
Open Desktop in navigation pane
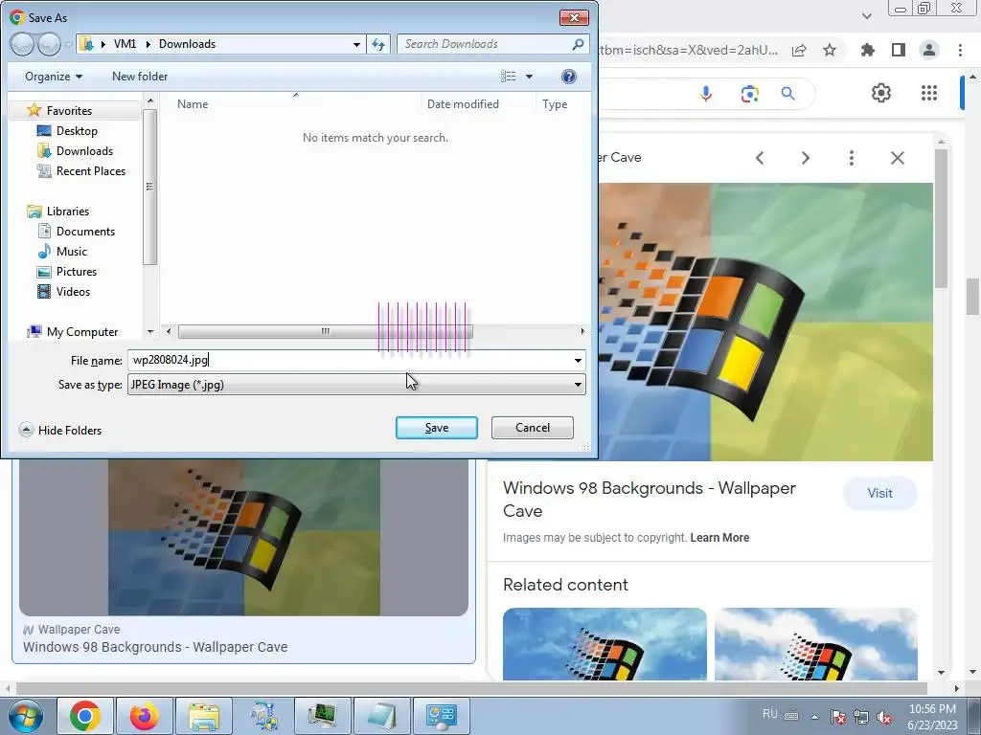click(77, 130)
